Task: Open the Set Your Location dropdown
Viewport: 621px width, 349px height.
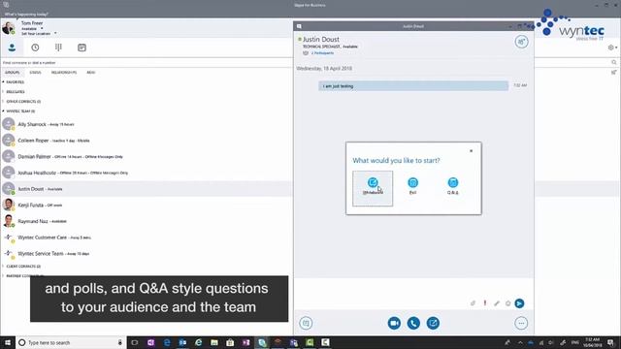Action: [39, 34]
